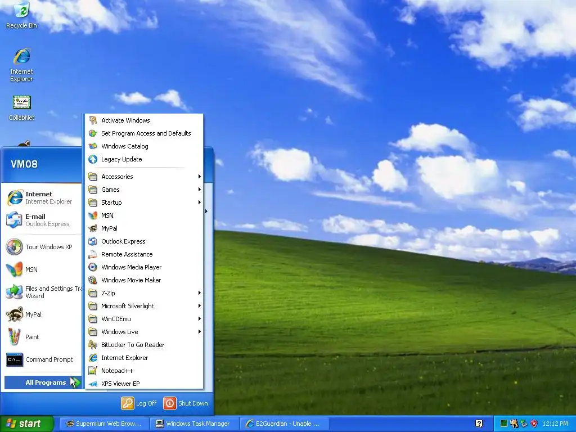Click the question mark help tray icon
Image resolution: width=576 pixels, height=432 pixels.
(479, 424)
